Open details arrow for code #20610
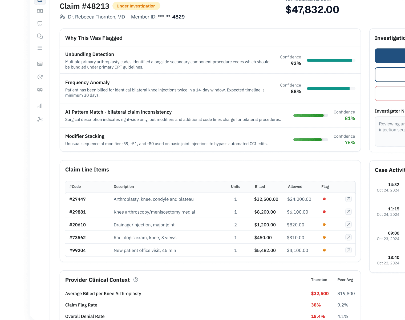This screenshot has height=320, width=405. [x=349, y=225]
